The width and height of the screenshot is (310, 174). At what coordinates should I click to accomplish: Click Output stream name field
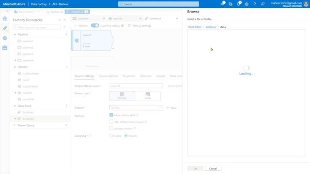[x=136, y=86]
